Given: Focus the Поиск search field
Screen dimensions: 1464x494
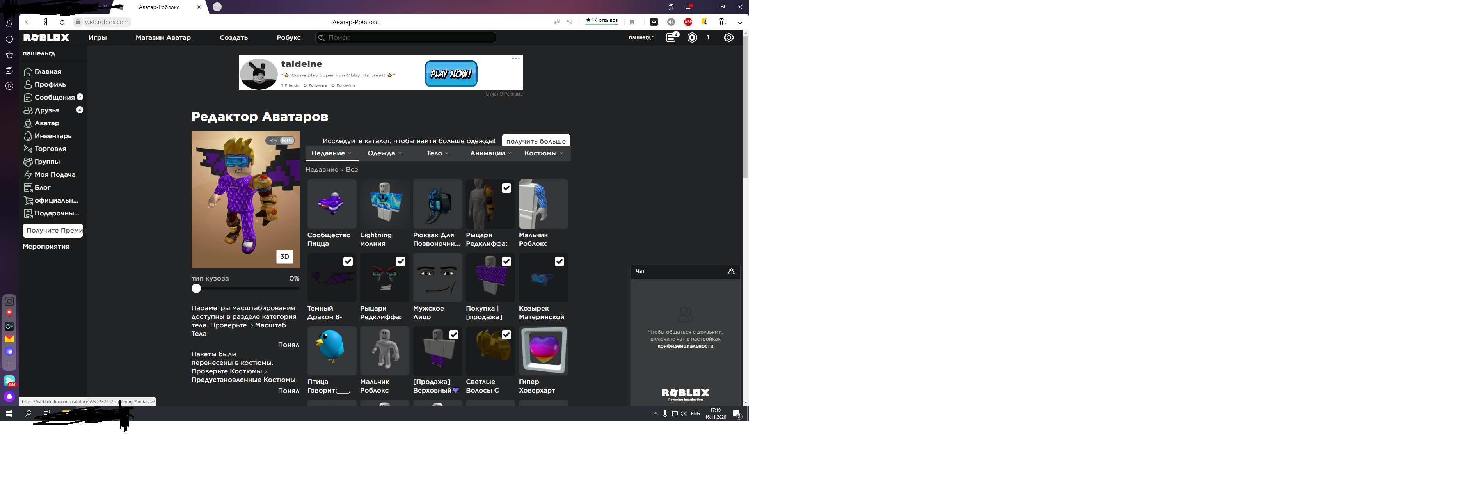Looking at the screenshot, I should [406, 37].
